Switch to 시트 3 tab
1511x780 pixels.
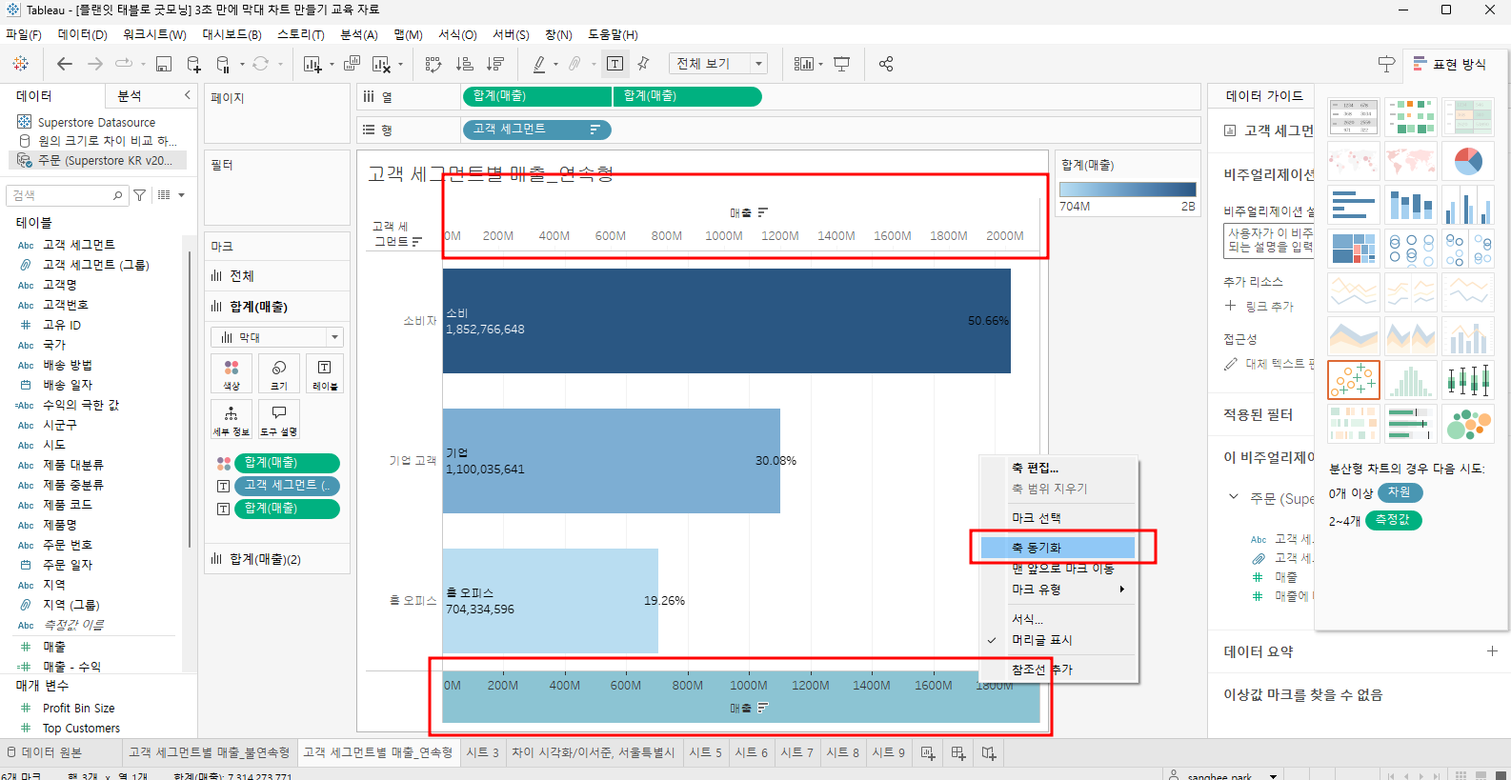(x=483, y=752)
